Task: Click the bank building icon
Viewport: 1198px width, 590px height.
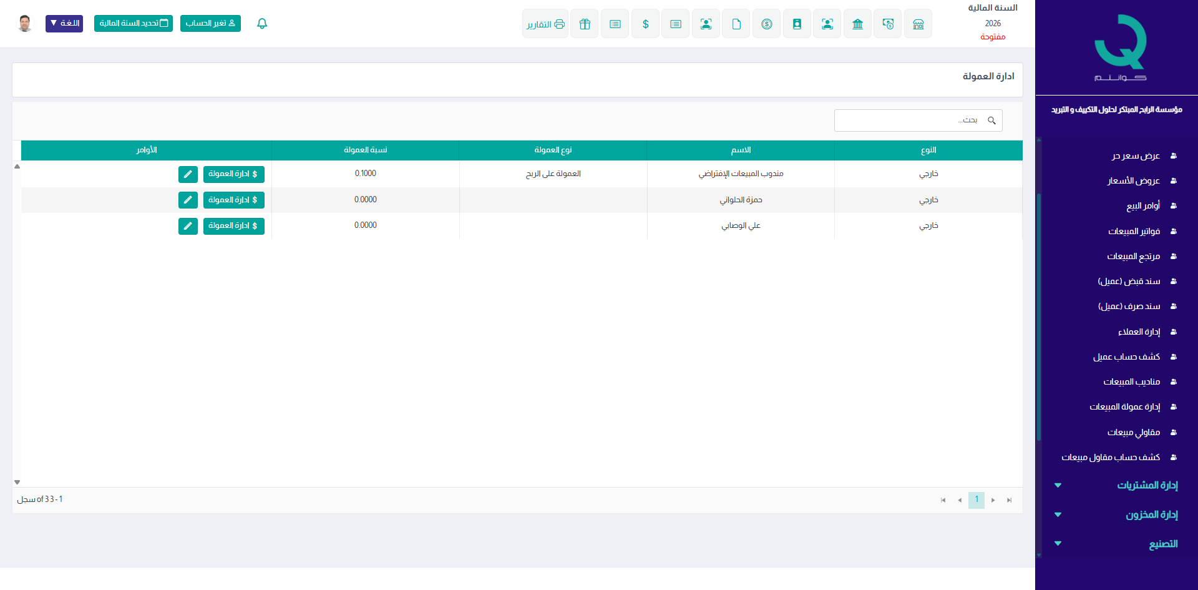Action: 857,24
